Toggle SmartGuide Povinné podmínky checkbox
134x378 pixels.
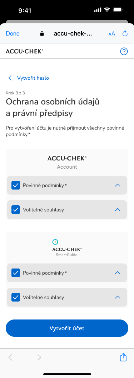click(16, 273)
